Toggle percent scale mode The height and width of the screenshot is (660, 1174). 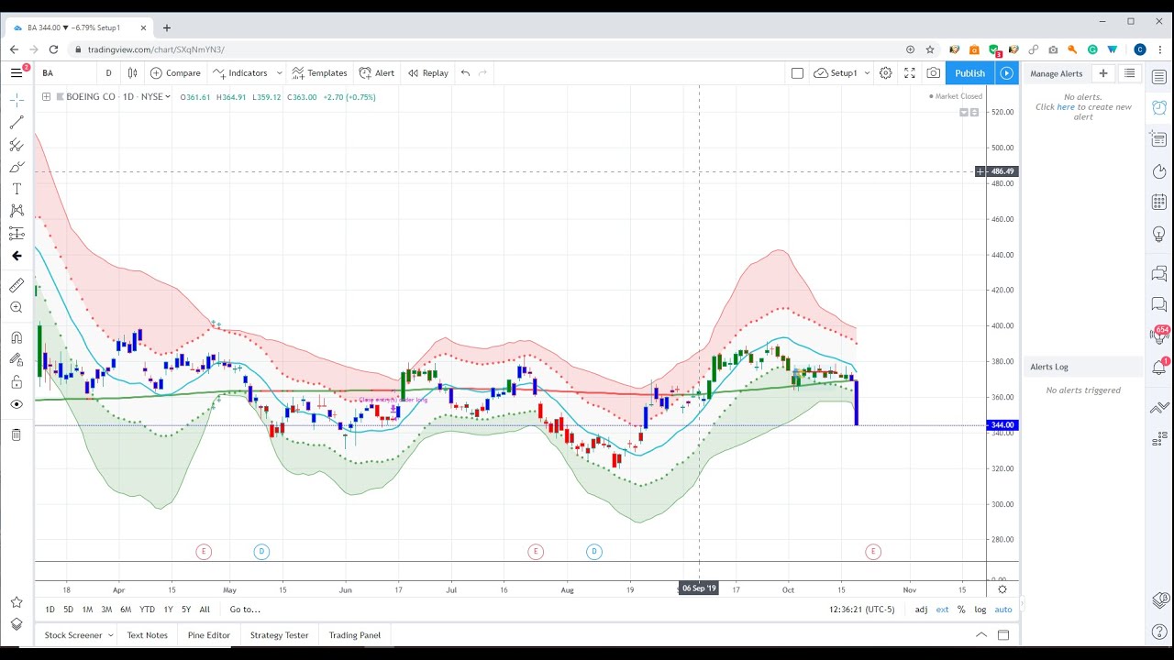pyautogui.click(x=961, y=610)
